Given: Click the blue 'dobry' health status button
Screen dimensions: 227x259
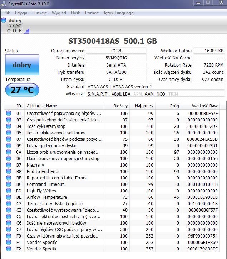Looking at the screenshot, I should (22, 65).
